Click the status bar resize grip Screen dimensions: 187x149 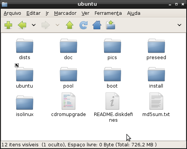tap(184, 146)
